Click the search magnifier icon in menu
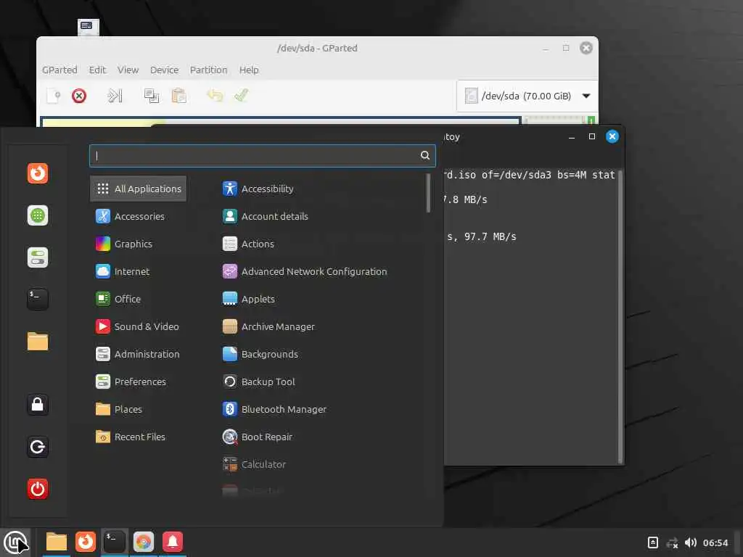Screen dimensions: 743x557 pos(425,155)
